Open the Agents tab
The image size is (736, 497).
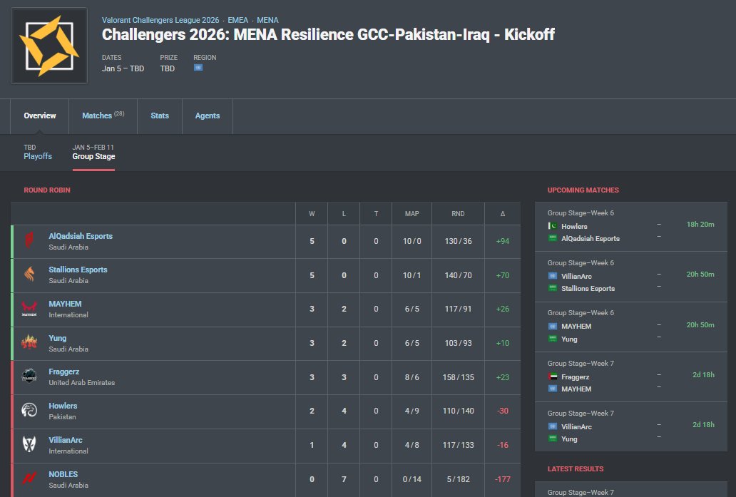pyautogui.click(x=208, y=116)
